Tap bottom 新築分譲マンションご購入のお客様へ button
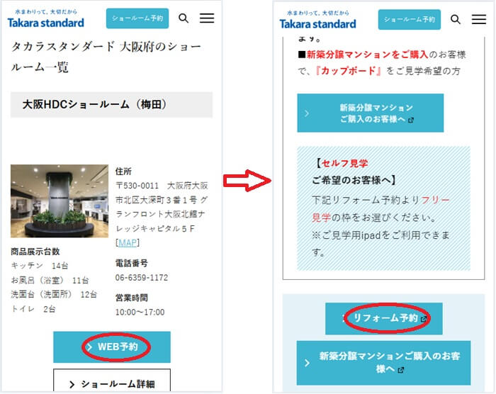496x394 pixels. [384, 363]
